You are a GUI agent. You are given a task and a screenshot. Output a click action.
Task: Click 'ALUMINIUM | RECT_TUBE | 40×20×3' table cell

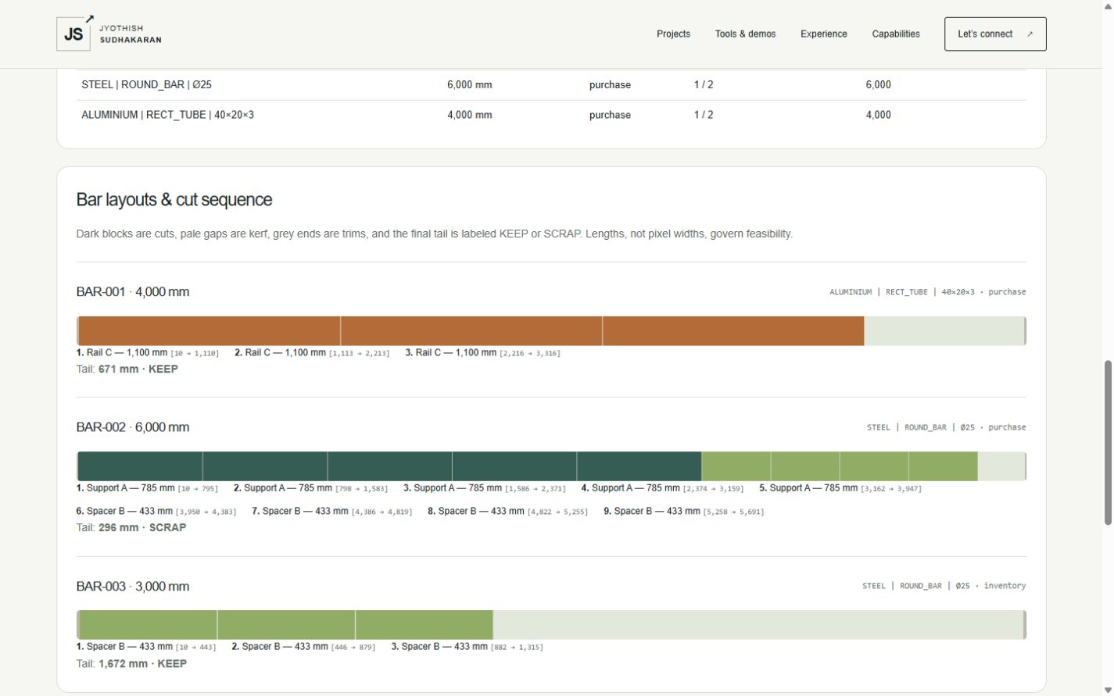[x=167, y=115]
